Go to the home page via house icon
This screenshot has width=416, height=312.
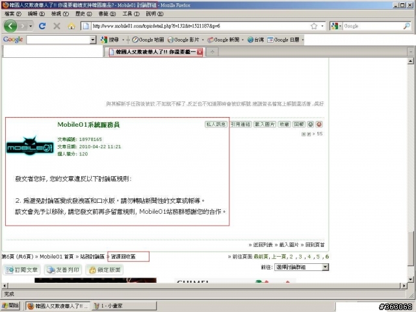point(71,26)
